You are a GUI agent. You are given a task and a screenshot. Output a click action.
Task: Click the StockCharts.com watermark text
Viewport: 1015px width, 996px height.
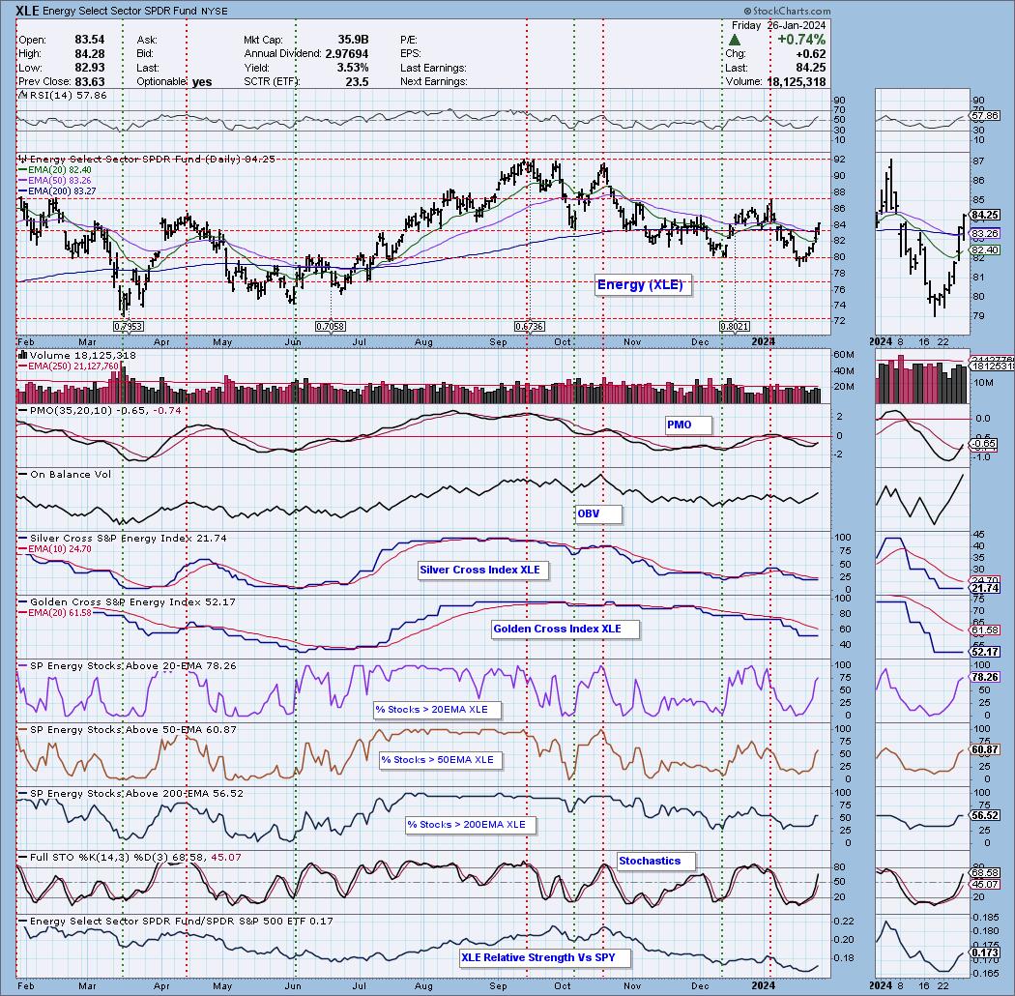pos(787,11)
